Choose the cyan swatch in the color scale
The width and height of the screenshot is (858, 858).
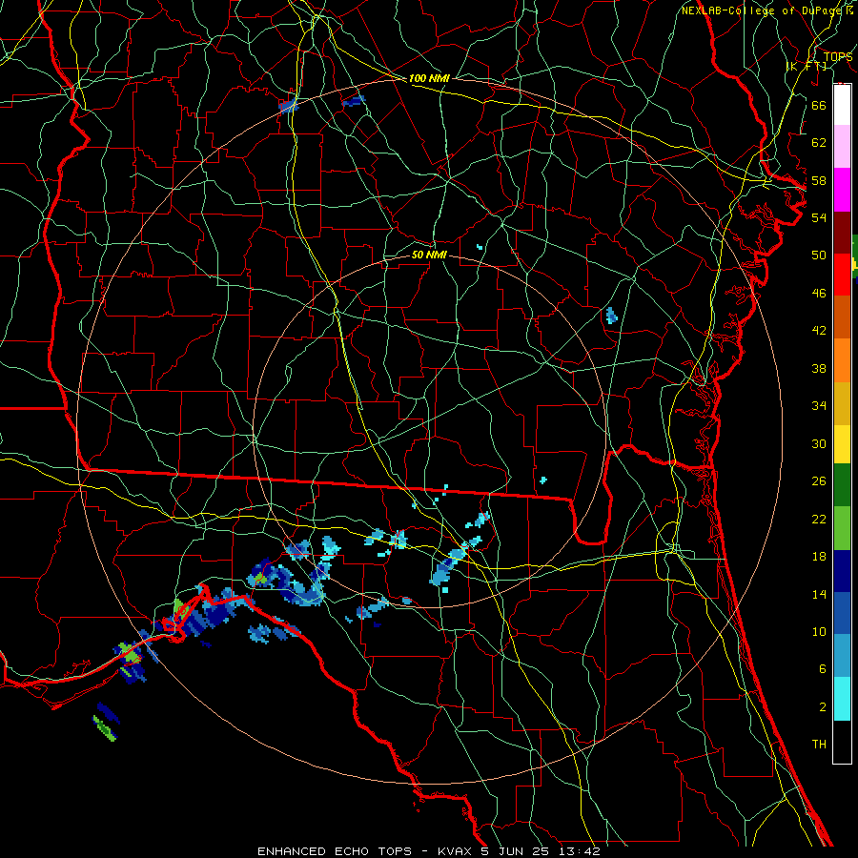pyautogui.click(x=842, y=699)
